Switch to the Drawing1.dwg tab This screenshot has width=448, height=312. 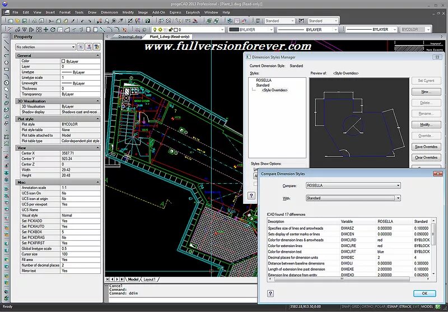[130, 37]
